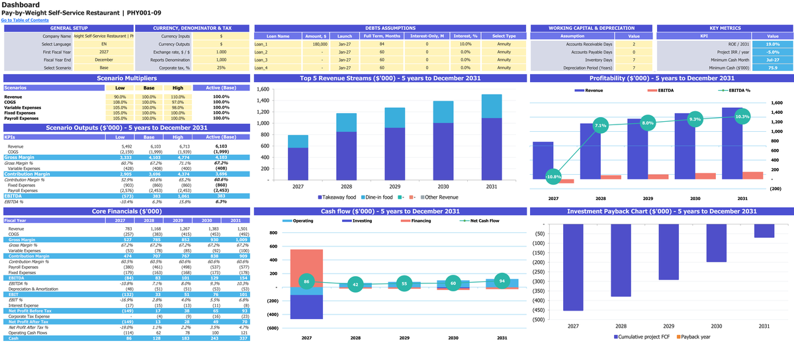Open the Fiscal Year End December selector
794x343 pixels.
[103, 60]
